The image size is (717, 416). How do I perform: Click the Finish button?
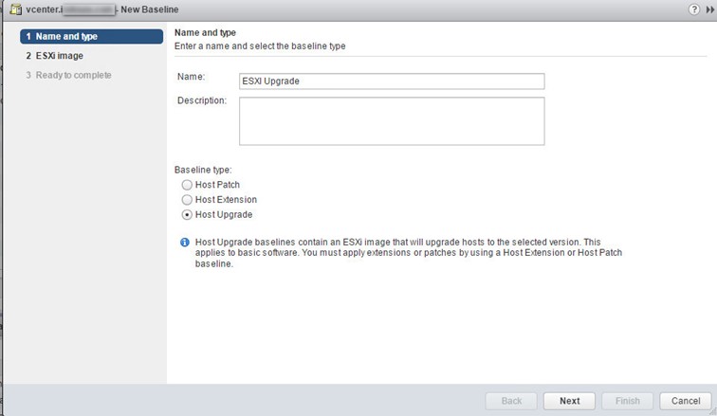pyautogui.click(x=628, y=401)
